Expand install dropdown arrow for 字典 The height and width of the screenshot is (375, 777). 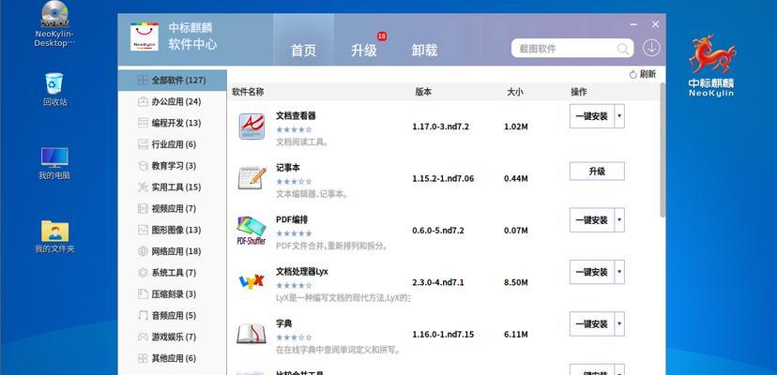(619, 324)
